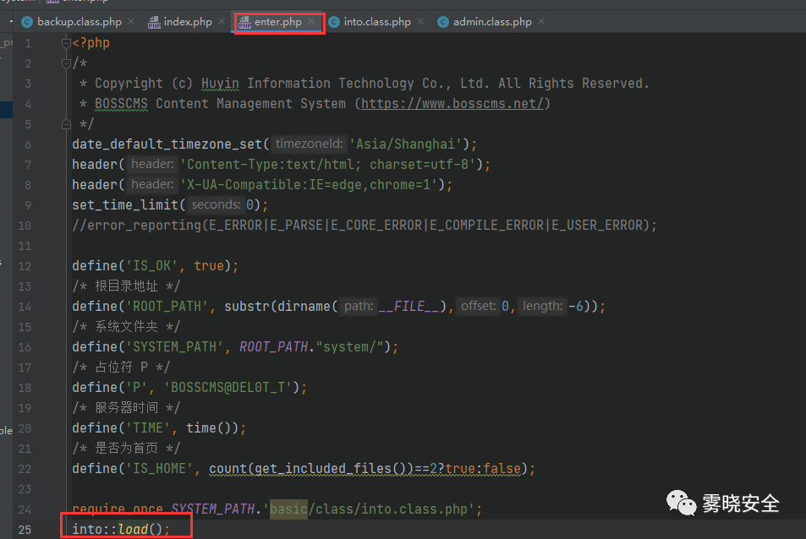The height and width of the screenshot is (539, 806).
Task: Click the date_default_timezone_set function call
Action: (x=167, y=144)
